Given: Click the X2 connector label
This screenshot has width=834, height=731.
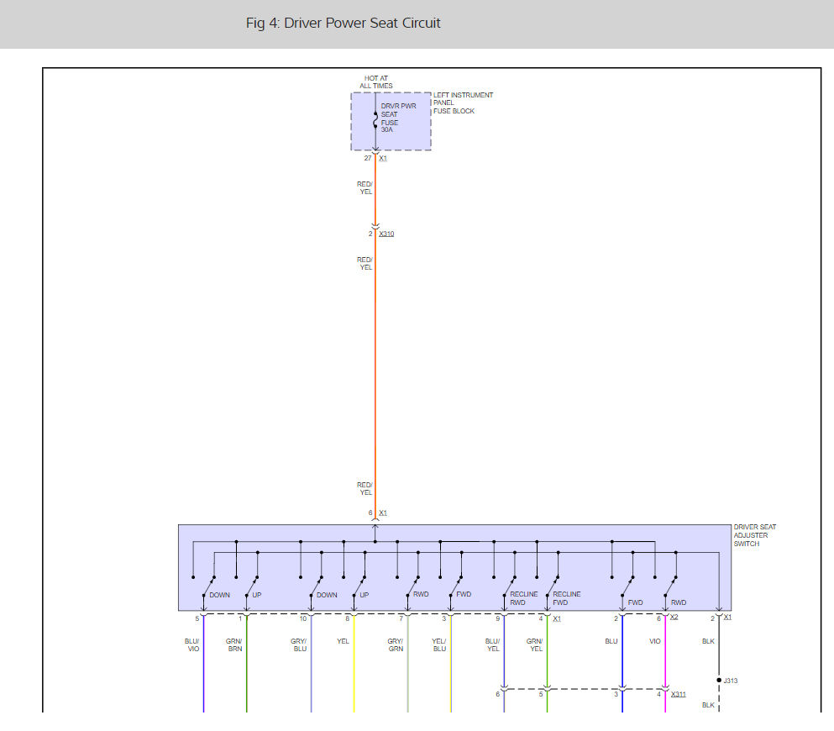Looking at the screenshot, I should point(674,617).
